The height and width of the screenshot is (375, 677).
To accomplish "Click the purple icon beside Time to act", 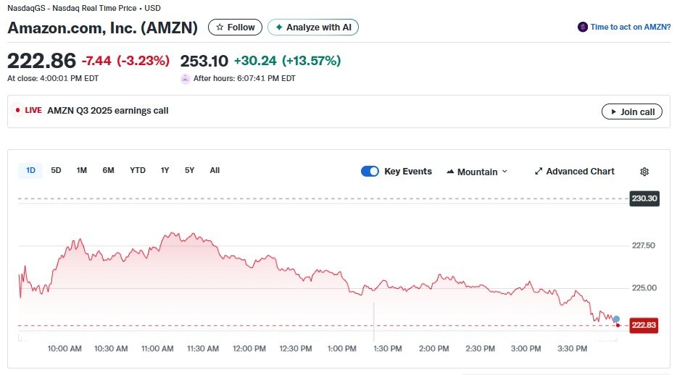I will [582, 27].
